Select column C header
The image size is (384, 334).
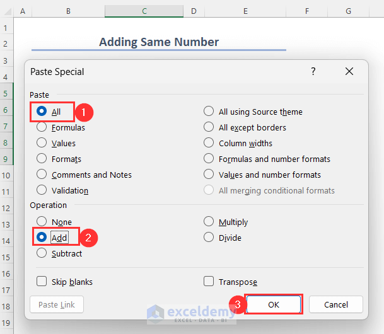[144, 11]
